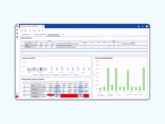The width and height of the screenshot is (165, 124).
Task: Toggle Mgmt approval checkmark in row 3
Action: click(114, 47)
